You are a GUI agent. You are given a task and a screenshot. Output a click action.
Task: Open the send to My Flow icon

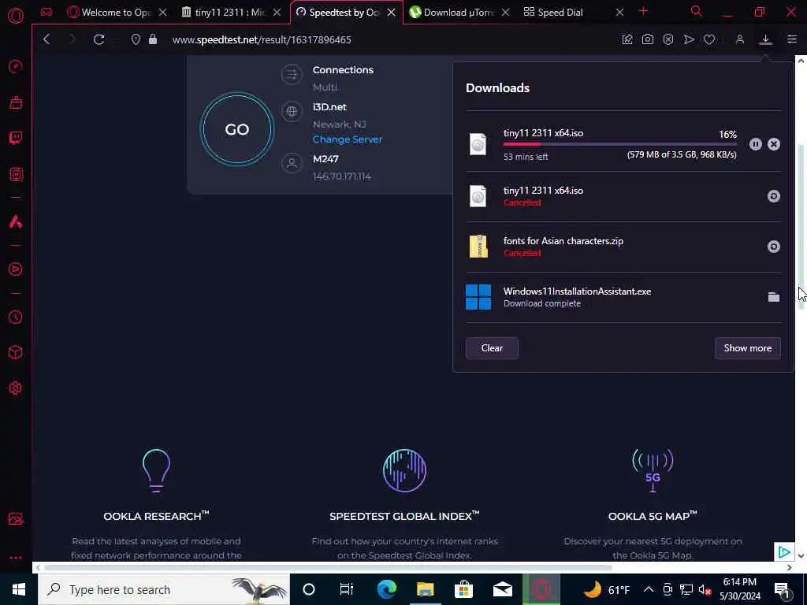click(689, 39)
